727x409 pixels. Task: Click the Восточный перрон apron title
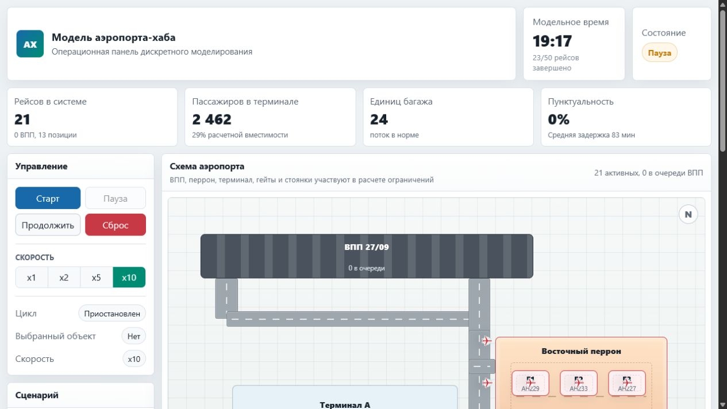581,351
